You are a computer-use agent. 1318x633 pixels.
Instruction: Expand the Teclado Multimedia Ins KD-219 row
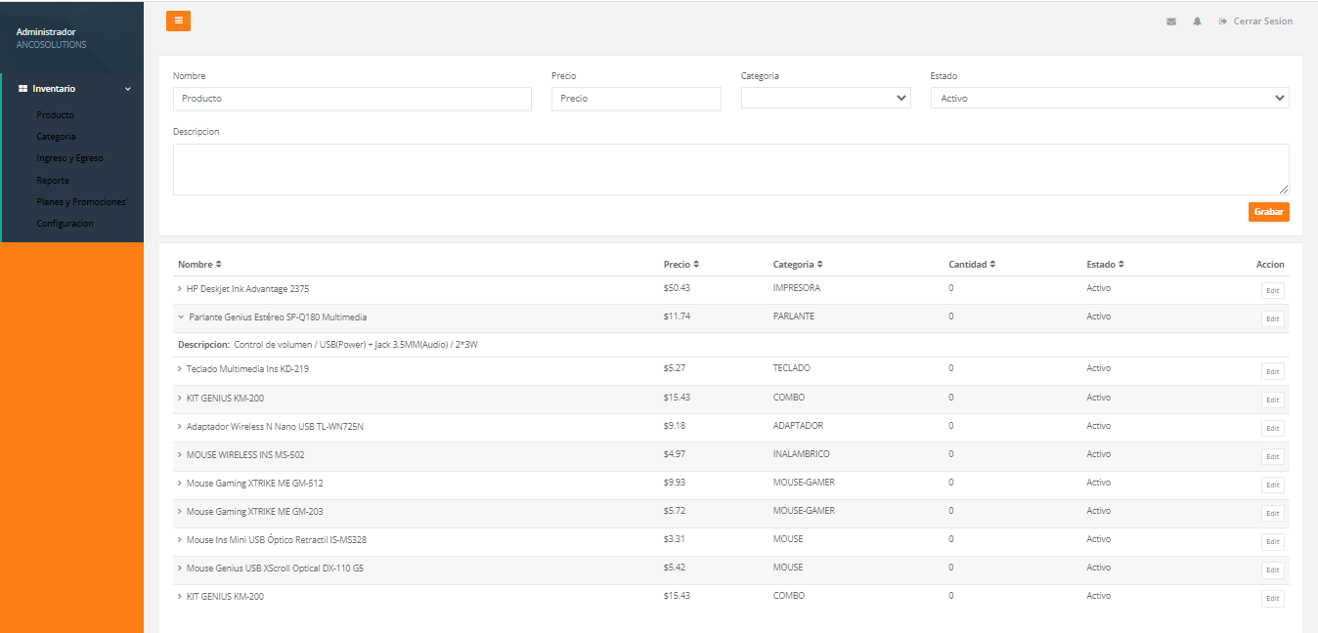[x=180, y=369]
